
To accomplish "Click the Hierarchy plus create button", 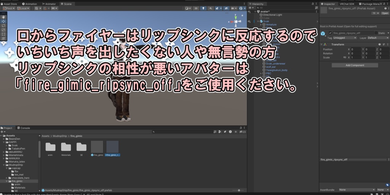I will [x=251, y=8].
